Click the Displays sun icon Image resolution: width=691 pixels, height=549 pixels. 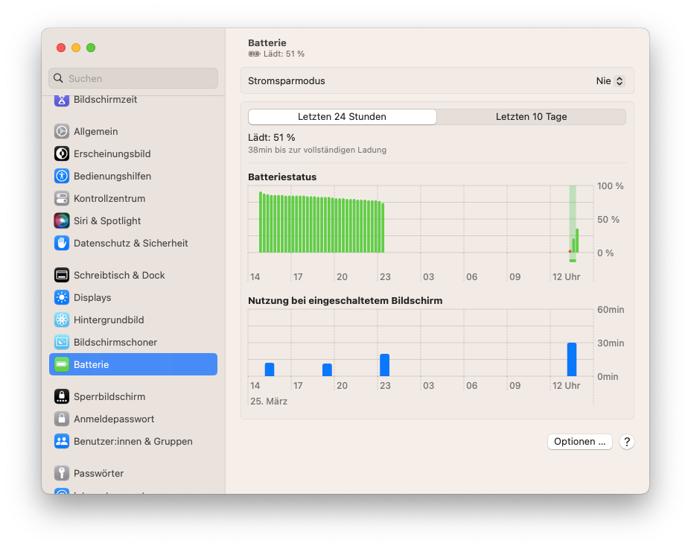click(62, 298)
